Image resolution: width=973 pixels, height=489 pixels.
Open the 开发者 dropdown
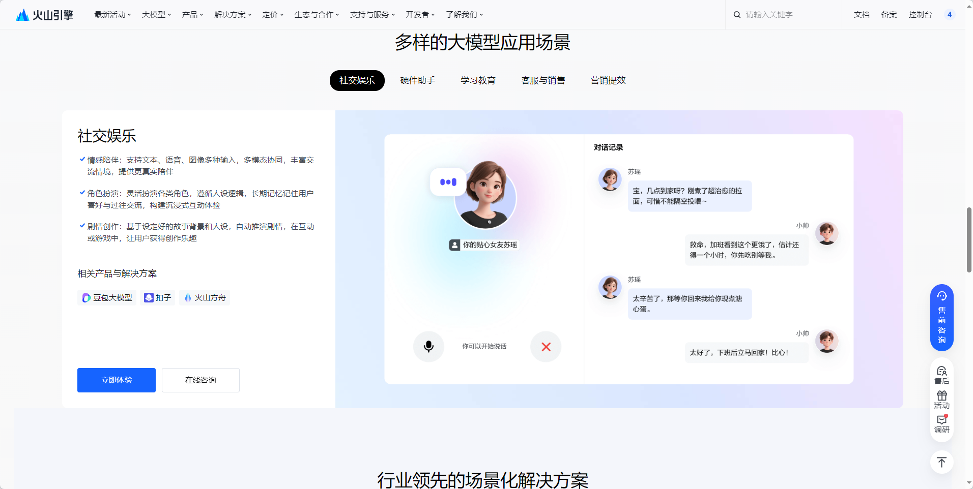click(x=420, y=15)
